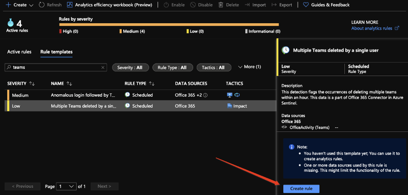Click the TACTICS column header
This screenshot has height=195, width=408.
coord(235,83)
